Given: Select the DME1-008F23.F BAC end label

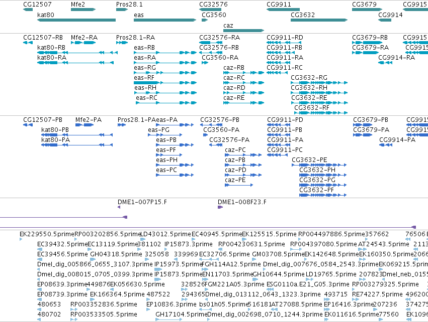Looking at the screenshot, I should pos(242,202).
